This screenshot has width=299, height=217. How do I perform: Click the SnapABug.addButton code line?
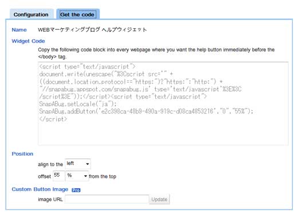click(146, 111)
